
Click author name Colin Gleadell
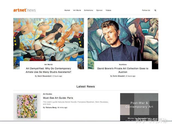point(119,76)
